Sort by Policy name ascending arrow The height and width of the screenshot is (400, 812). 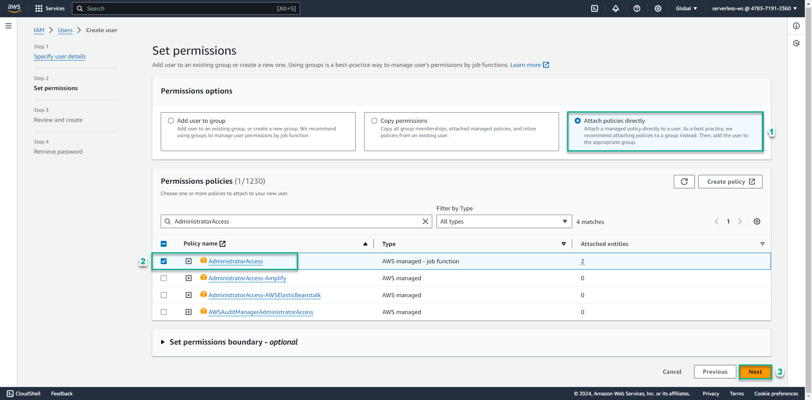tap(365, 244)
